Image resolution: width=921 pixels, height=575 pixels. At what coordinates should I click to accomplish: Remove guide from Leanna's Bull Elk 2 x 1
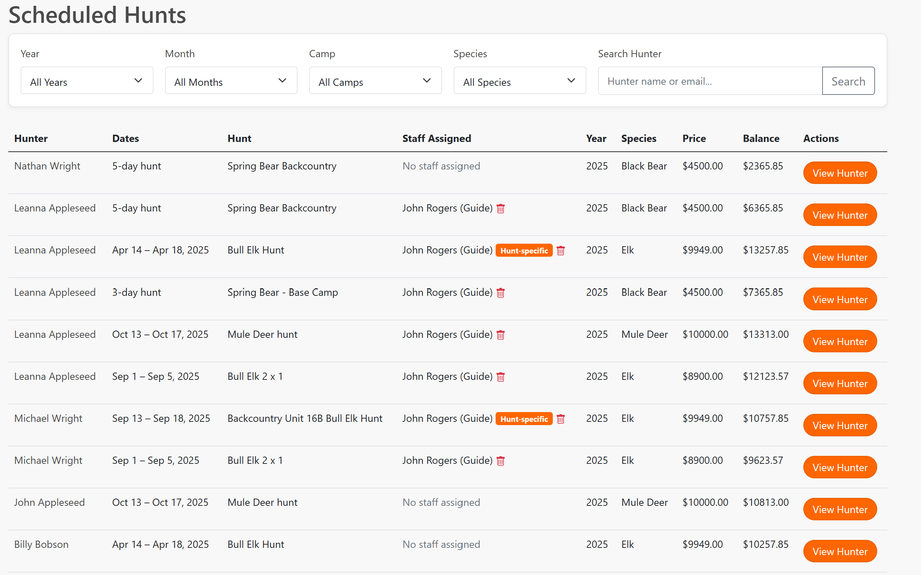coord(501,377)
